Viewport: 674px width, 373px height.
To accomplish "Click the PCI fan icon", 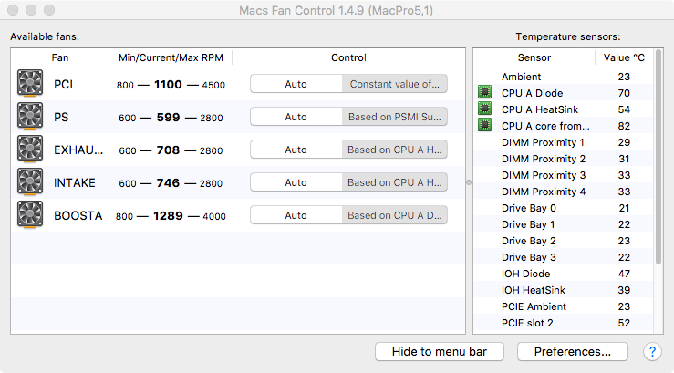I will click(30, 85).
